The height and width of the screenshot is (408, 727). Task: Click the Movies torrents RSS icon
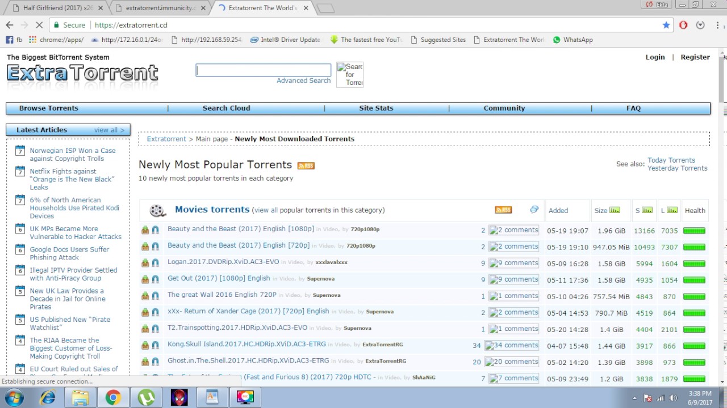(503, 210)
